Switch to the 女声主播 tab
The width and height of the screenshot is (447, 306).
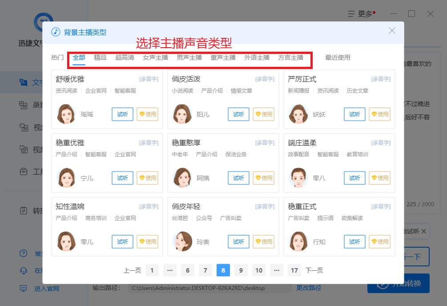point(155,57)
